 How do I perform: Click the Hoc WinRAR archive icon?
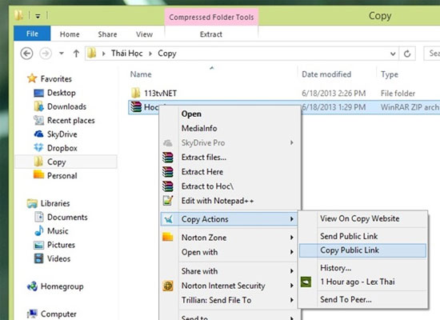point(136,107)
